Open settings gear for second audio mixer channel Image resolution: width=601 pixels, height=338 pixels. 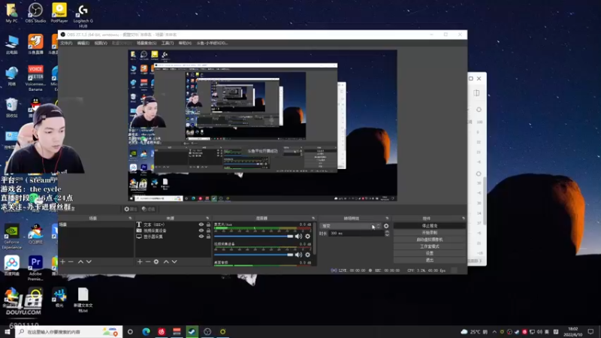click(x=307, y=255)
